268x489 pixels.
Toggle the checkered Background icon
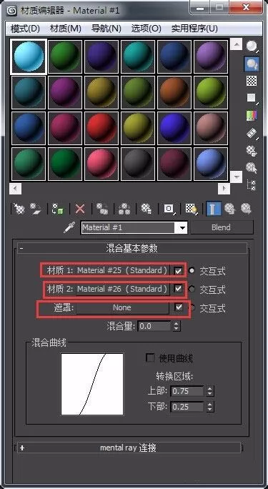click(x=252, y=81)
